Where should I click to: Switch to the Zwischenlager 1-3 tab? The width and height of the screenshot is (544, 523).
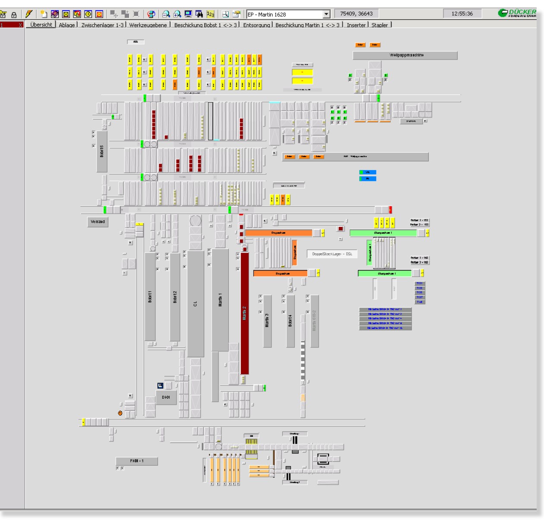click(102, 25)
